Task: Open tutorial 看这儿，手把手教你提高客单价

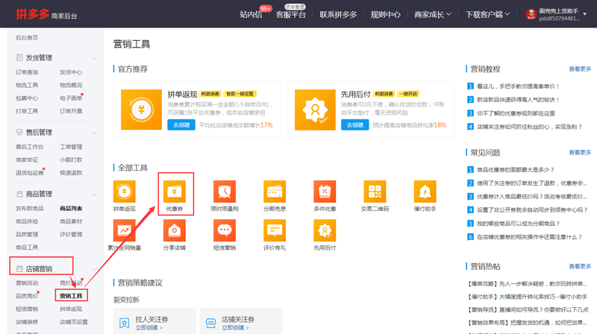Action: tap(518, 86)
